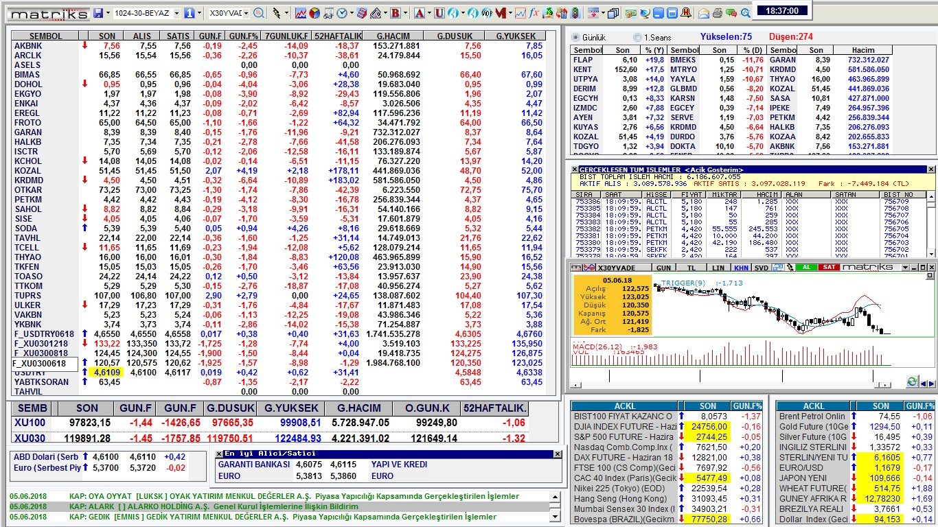
Task: Click the clock icon in the toolbar
Action: click(341, 13)
